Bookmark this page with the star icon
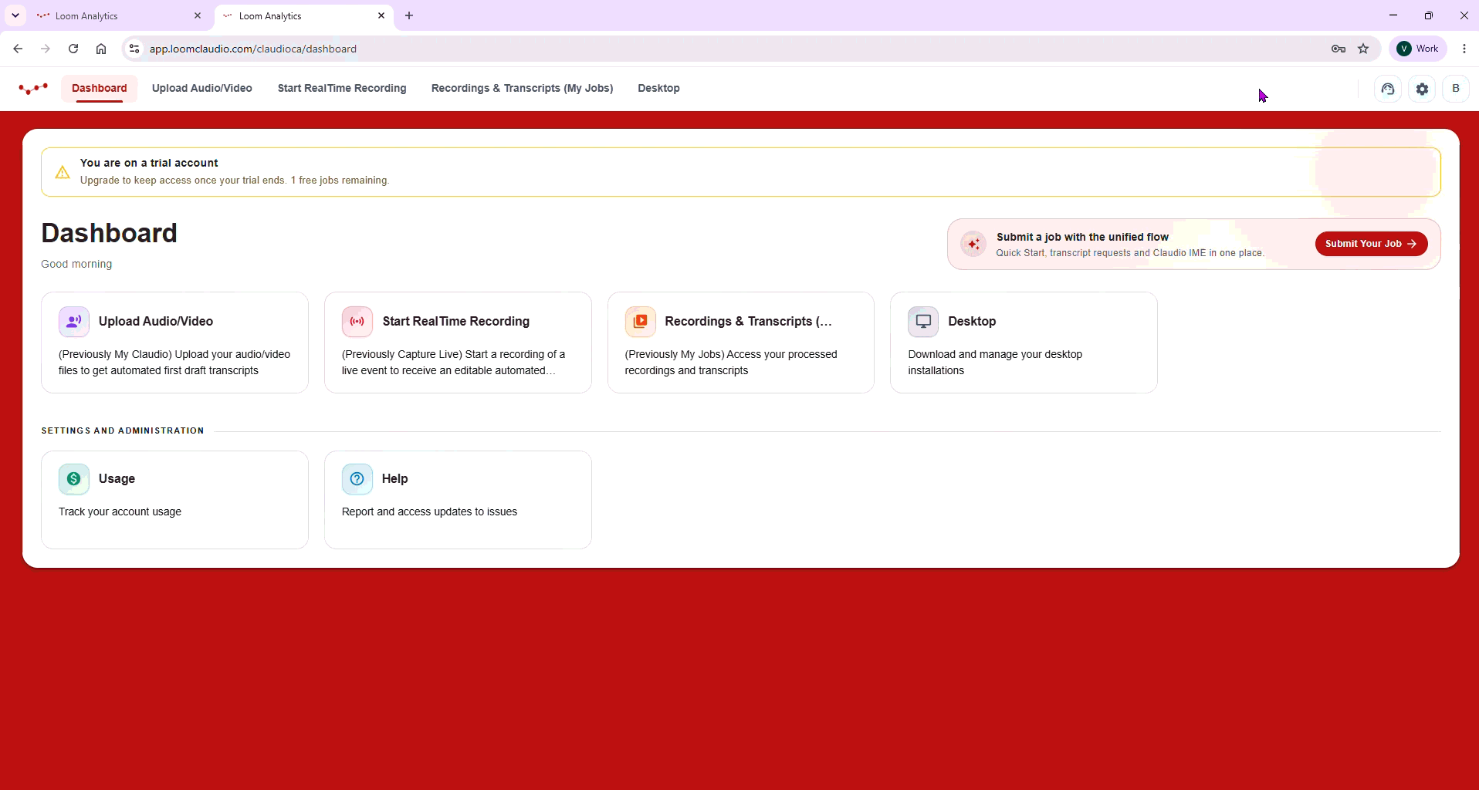 (1364, 49)
